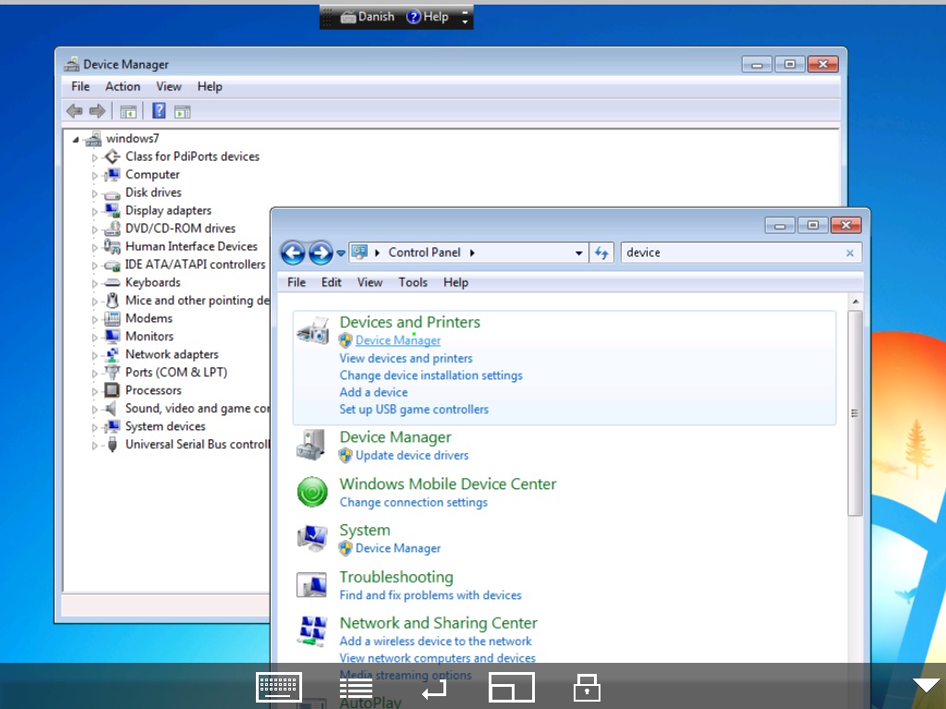Open the Device Manager File menu
Image resolution: width=946 pixels, height=709 pixels.
80,86
